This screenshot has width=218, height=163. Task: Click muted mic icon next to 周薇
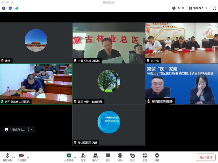[x=2, y=61]
